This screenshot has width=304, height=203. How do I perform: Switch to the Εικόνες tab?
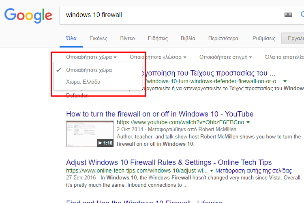[x=98, y=39]
